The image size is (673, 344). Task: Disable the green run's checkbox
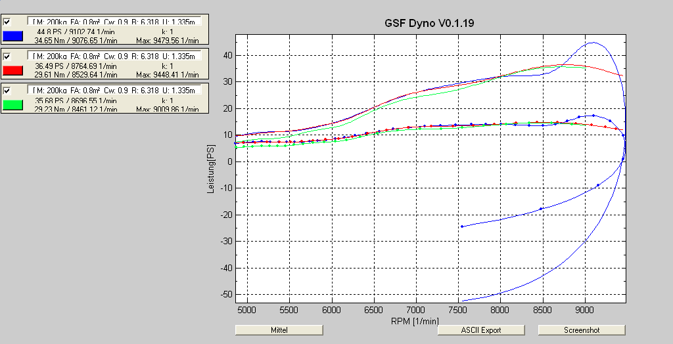coord(7,91)
